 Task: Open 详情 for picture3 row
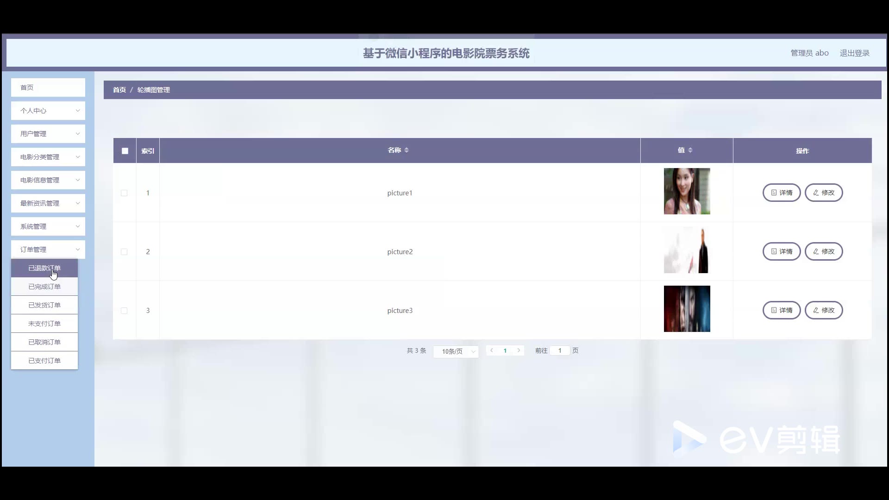(x=781, y=310)
